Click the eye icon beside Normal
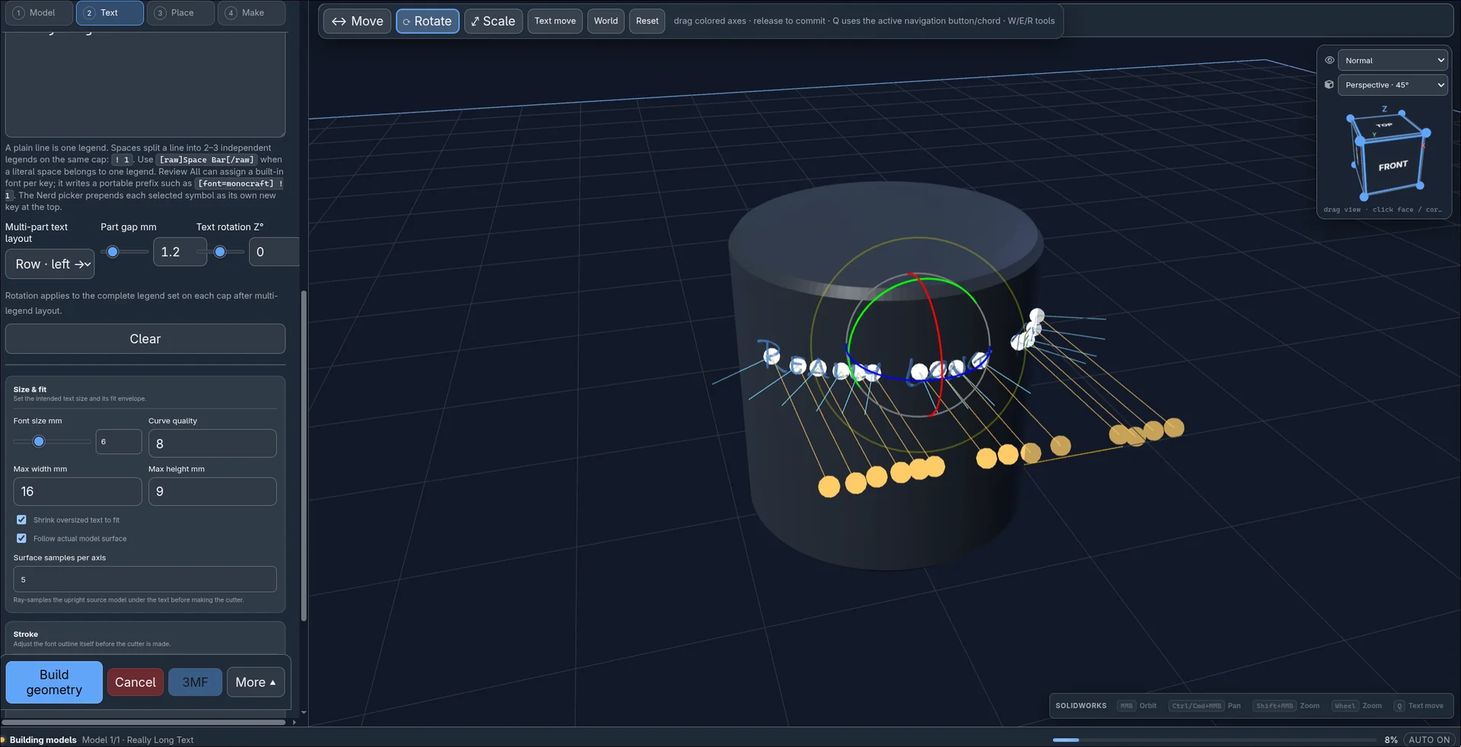 pyautogui.click(x=1329, y=60)
